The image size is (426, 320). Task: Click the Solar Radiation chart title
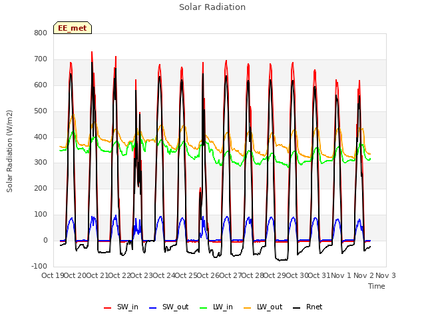(212, 7)
